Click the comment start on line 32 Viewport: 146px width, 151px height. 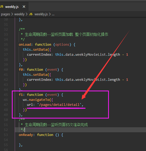click(22, 29)
